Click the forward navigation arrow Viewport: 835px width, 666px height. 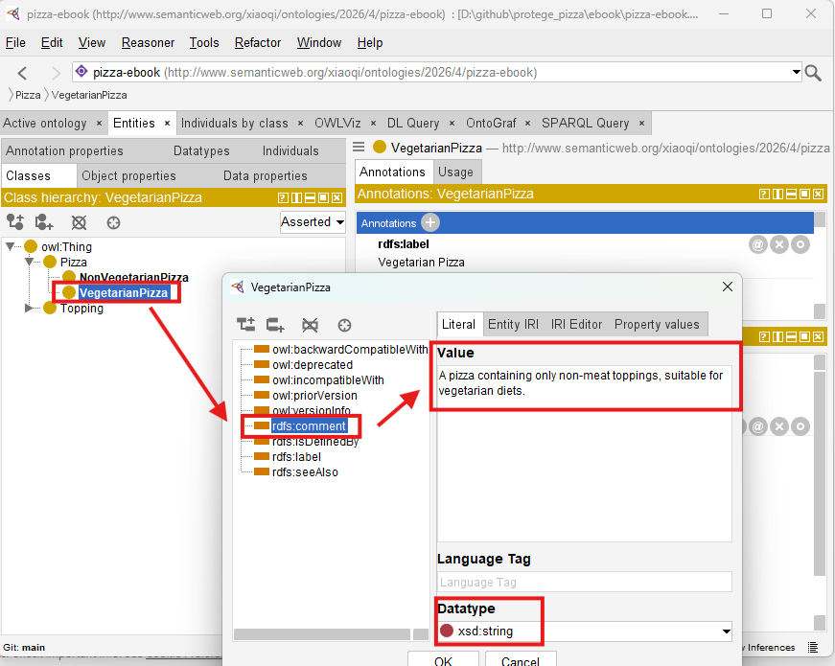[56, 73]
